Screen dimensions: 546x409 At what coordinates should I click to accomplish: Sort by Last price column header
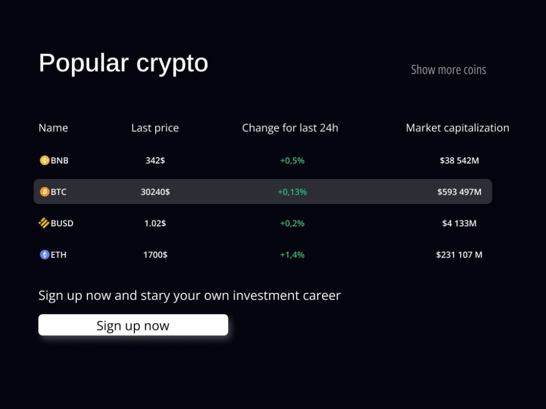pos(155,128)
